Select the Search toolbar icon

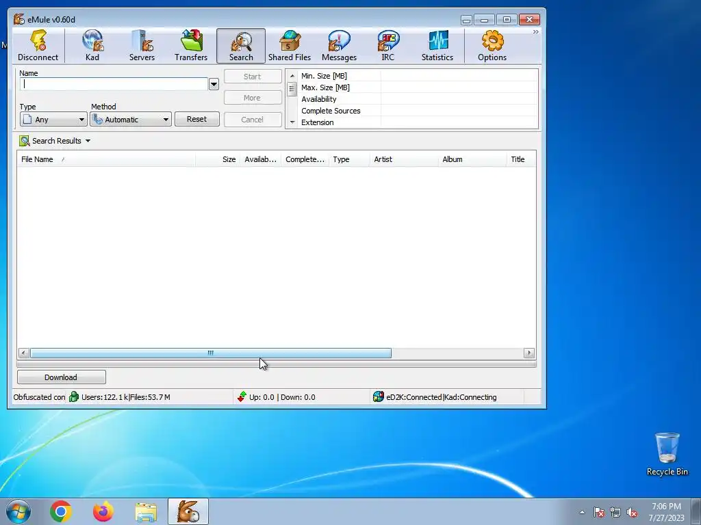241,46
